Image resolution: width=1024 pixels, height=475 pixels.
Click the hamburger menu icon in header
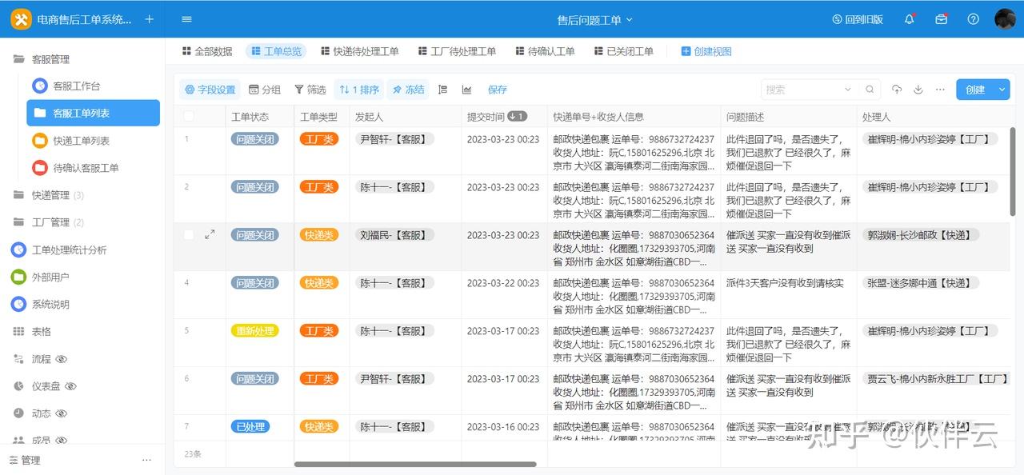(186, 19)
